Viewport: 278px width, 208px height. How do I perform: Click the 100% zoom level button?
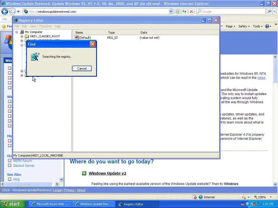(260, 197)
